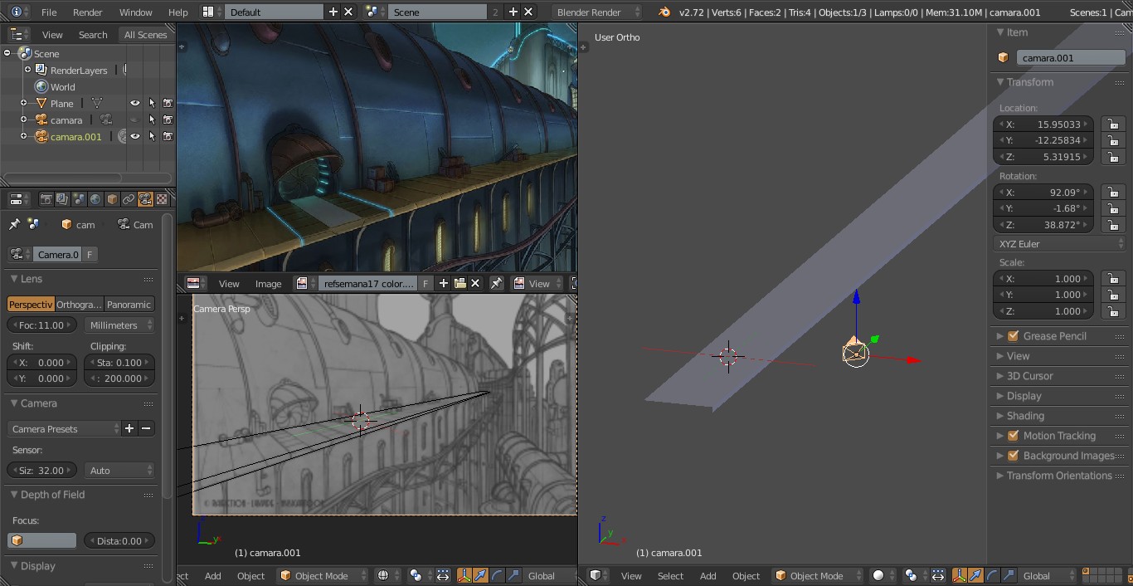This screenshot has height=586, width=1133.
Task: Open the Help menu
Action: coord(178,12)
